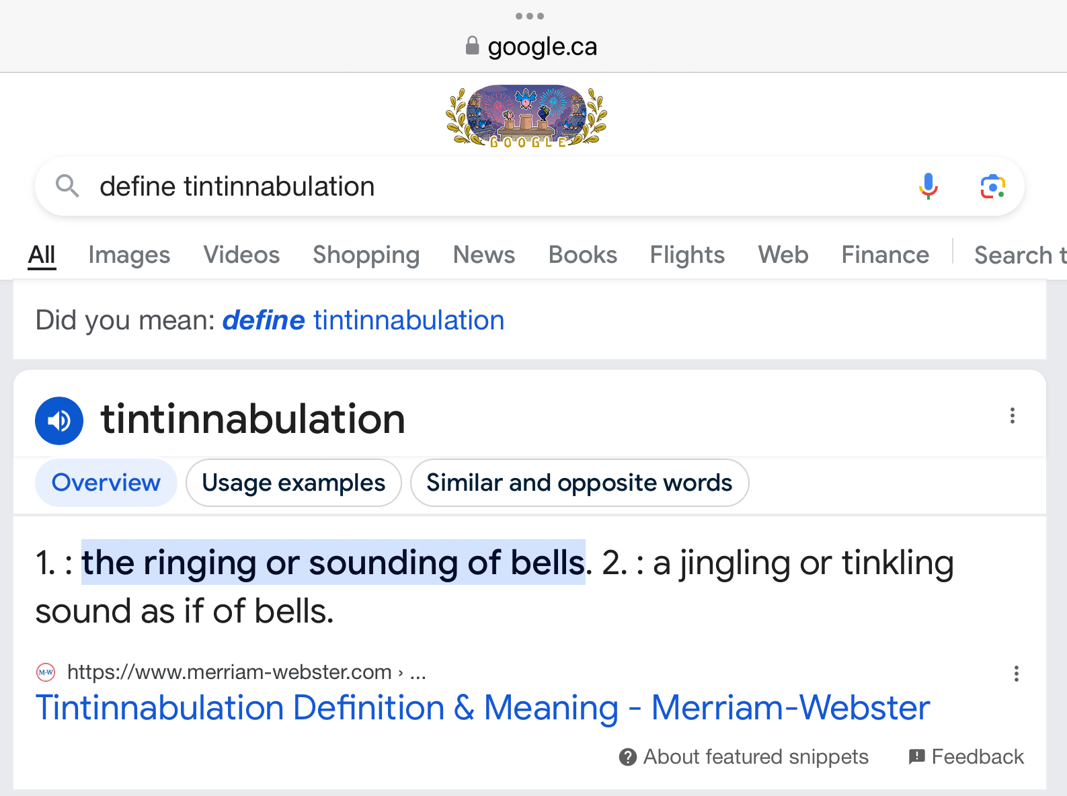Image resolution: width=1067 pixels, height=796 pixels.
Task: Send Feedback on the snippet
Action: (966, 757)
